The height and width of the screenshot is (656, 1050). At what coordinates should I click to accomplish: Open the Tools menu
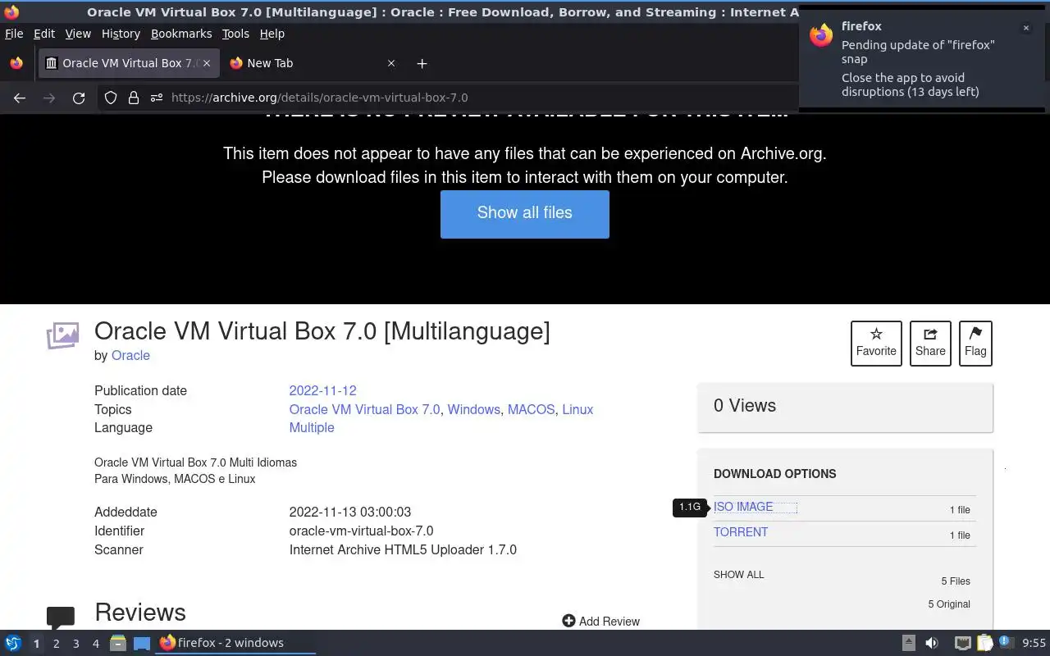pyautogui.click(x=235, y=34)
